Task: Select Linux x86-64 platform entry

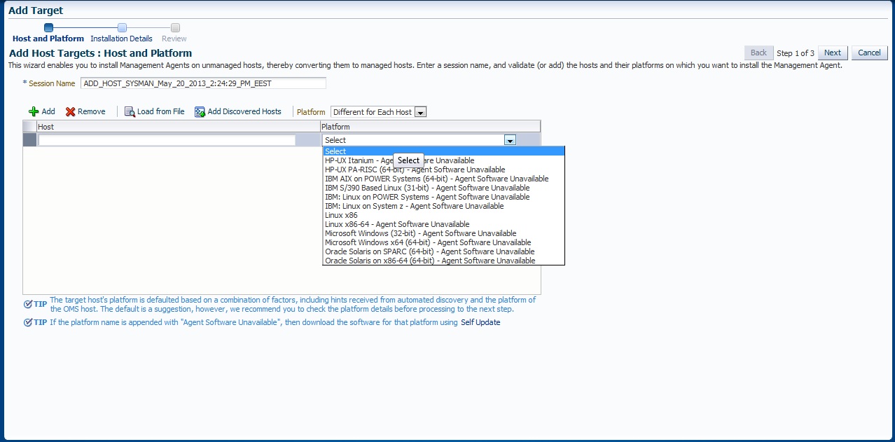Action: pos(397,224)
